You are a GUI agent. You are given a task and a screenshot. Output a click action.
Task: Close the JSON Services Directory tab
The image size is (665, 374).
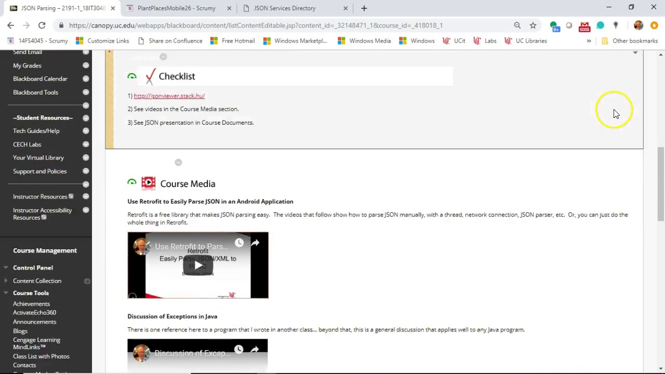point(345,8)
